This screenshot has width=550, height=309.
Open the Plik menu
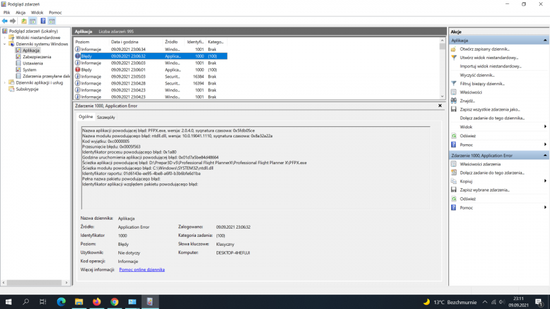[7, 12]
